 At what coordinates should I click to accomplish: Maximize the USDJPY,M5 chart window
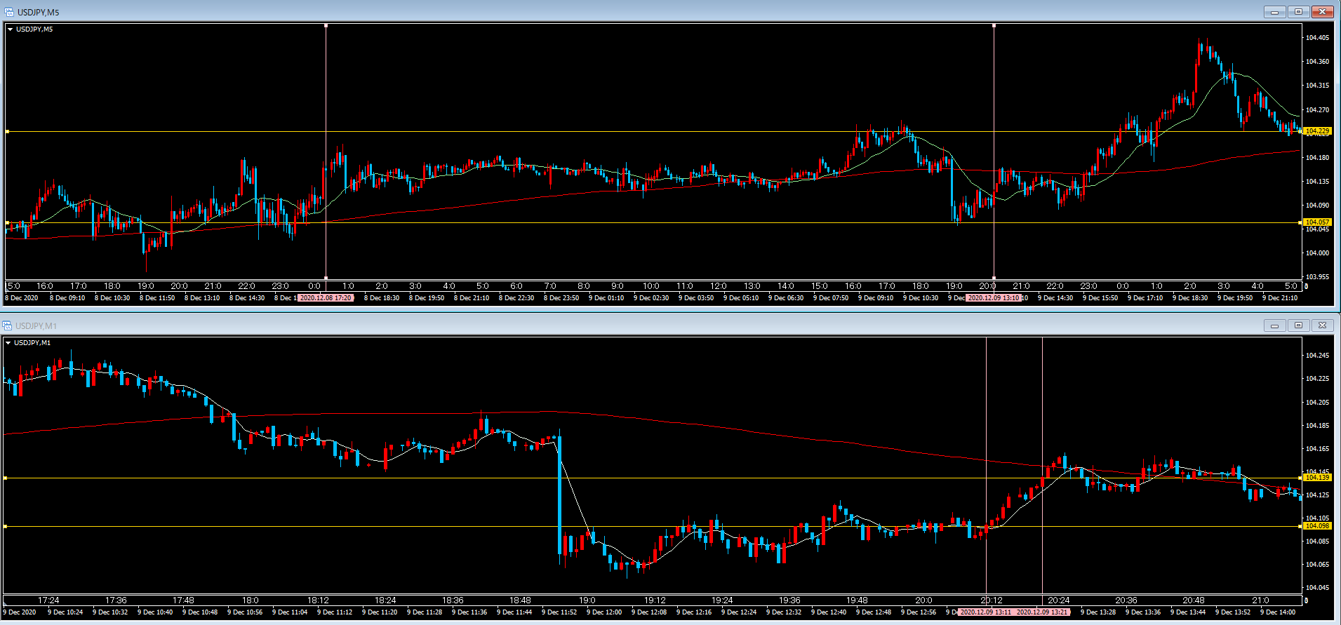1298,12
